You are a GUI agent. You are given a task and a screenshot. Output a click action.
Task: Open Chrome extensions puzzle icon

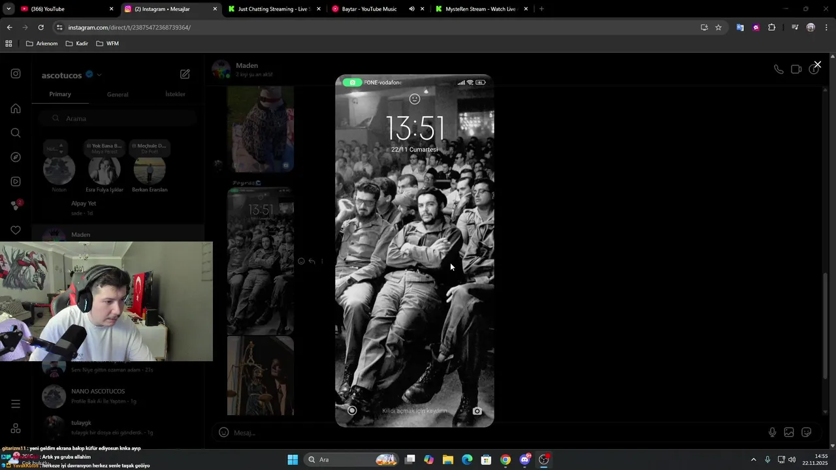(772, 27)
